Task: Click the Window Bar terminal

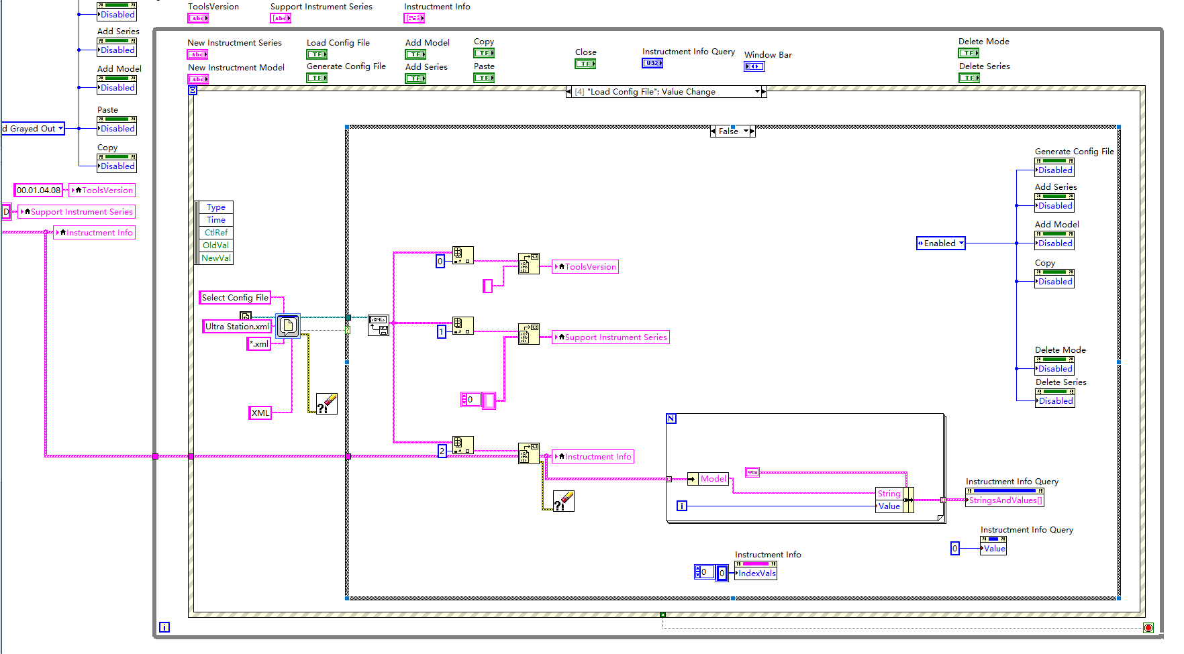Action: tap(754, 66)
